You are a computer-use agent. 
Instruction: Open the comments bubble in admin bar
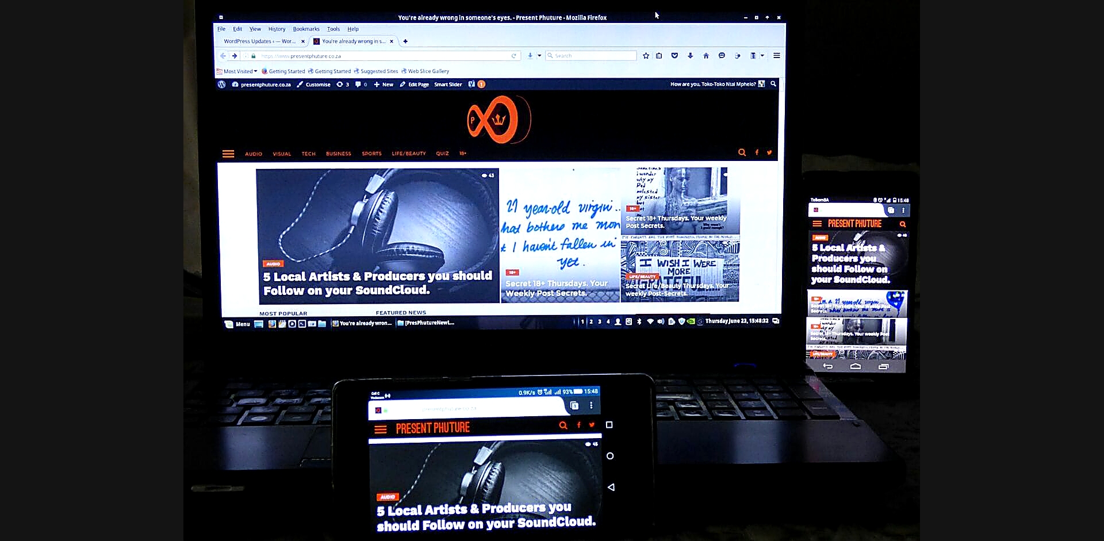point(361,85)
